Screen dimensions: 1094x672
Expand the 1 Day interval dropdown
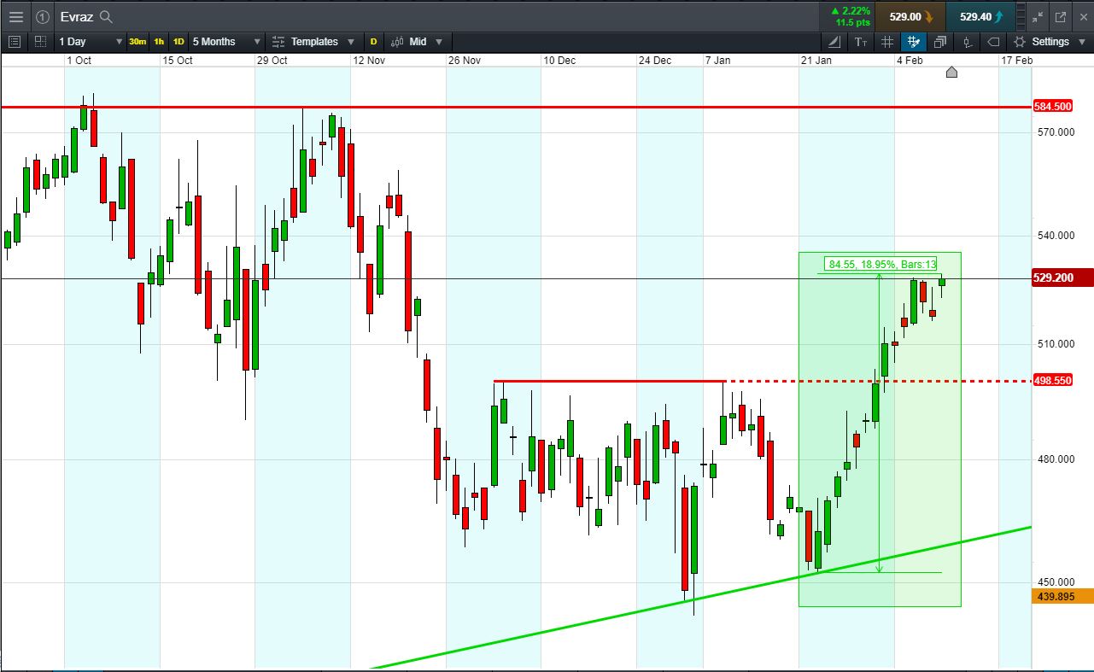pyautogui.click(x=119, y=42)
